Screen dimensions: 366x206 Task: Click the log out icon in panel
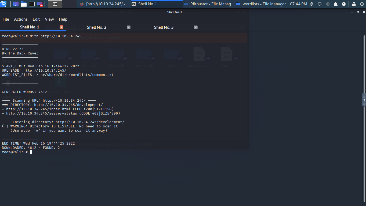pos(361,4)
